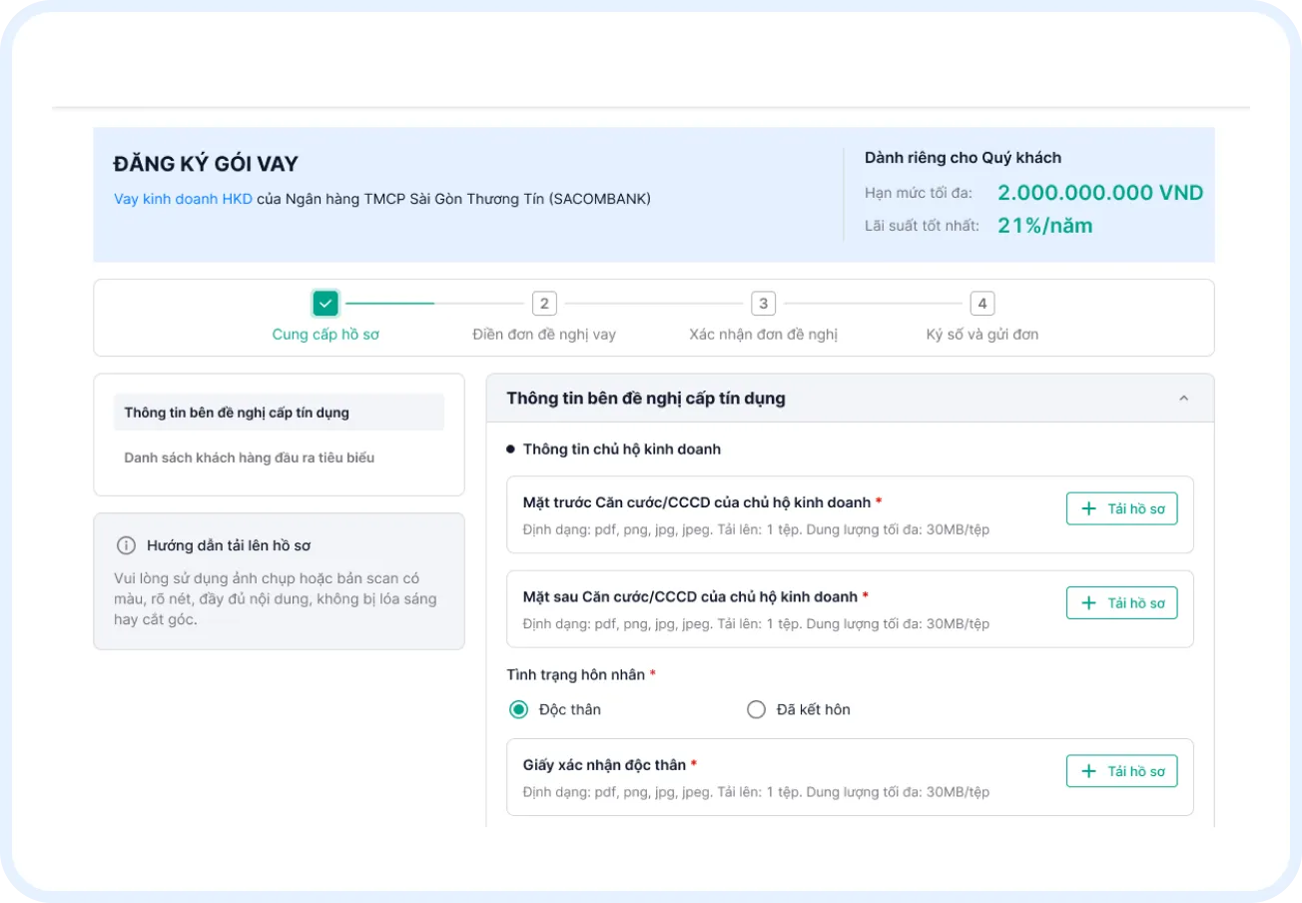Click the plus icon for Giấy xác nhận độc thân
Image resolution: width=1302 pixels, height=903 pixels.
click(1088, 771)
